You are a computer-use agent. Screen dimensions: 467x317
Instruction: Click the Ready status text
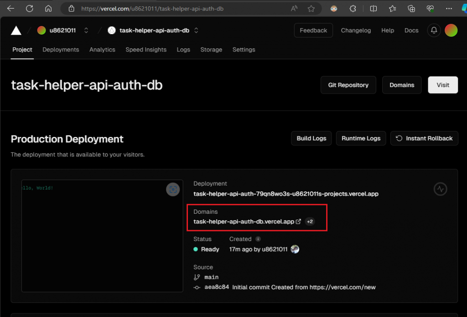(210, 249)
